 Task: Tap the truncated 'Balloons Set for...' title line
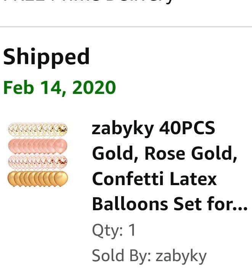(x=170, y=204)
